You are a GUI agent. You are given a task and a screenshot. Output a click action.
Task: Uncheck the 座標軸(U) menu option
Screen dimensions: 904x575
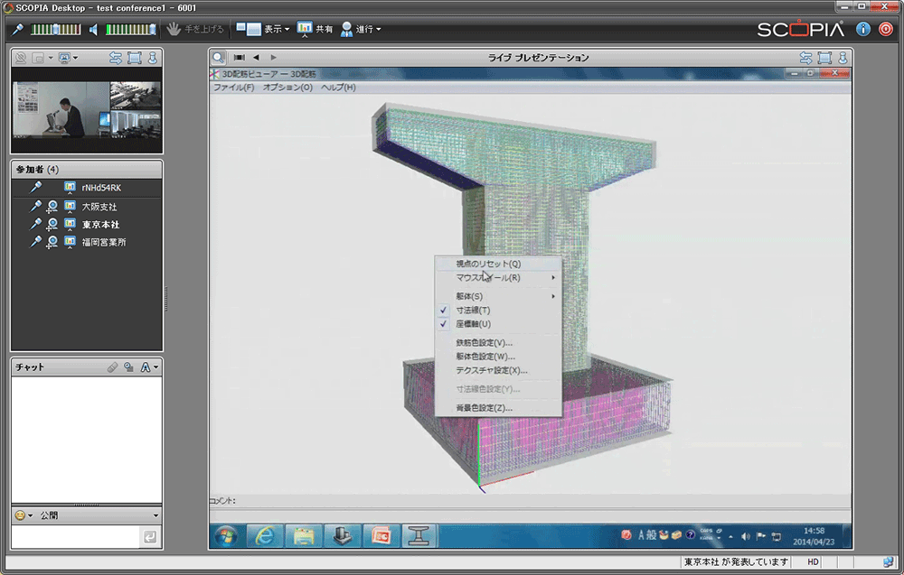498,323
